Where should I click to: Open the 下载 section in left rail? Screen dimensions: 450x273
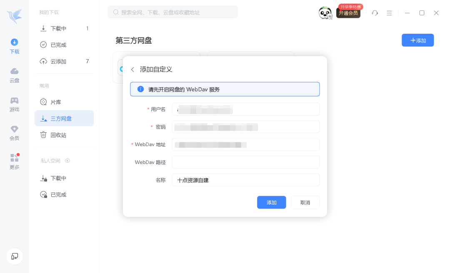point(14,47)
